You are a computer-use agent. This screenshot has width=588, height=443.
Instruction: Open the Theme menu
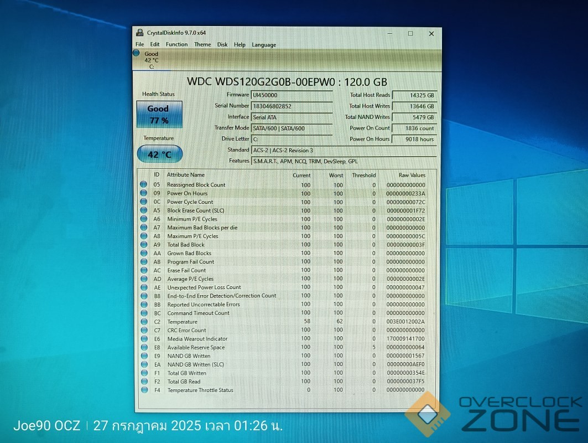[x=202, y=44]
